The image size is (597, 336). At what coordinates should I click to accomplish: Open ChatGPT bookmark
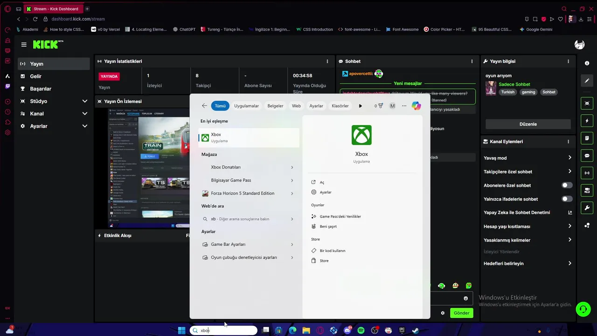(184, 29)
